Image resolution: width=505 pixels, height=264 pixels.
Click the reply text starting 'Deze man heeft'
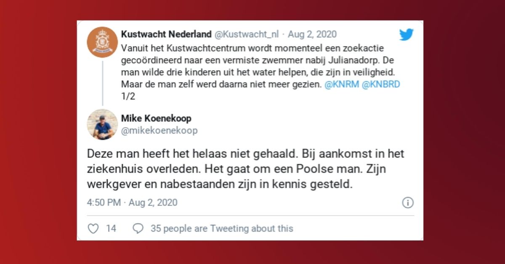(x=245, y=168)
